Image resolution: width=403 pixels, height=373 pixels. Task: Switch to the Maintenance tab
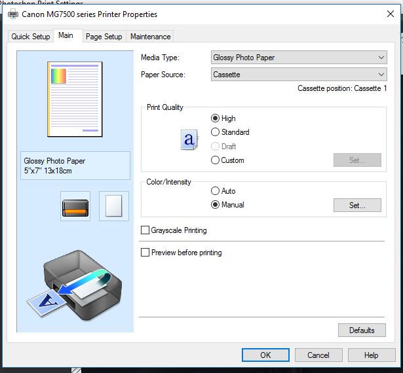(x=150, y=37)
